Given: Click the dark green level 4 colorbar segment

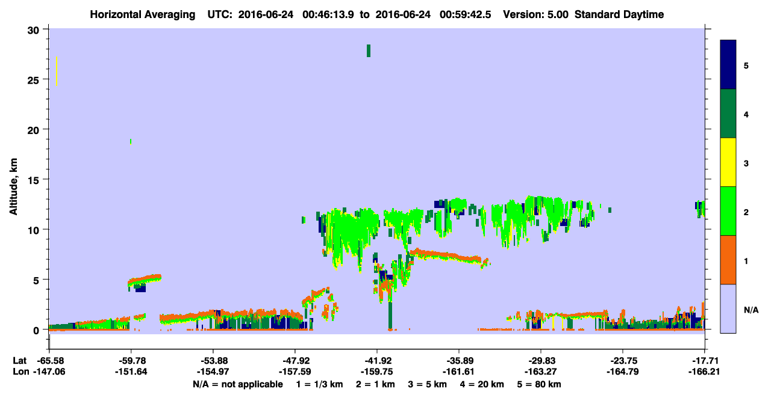Looking at the screenshot, I should click(x=728, y=114).
